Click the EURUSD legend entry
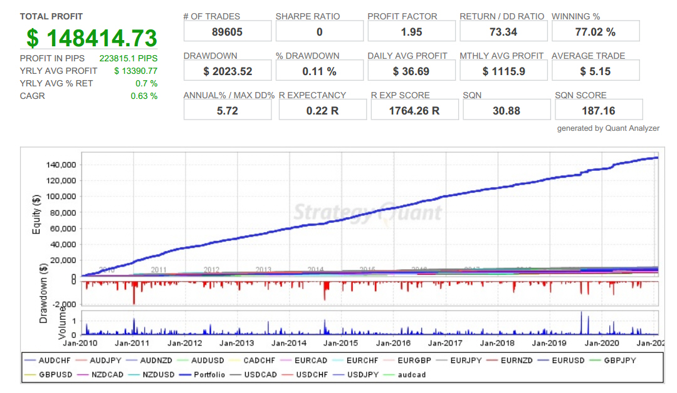 (561, 360)
